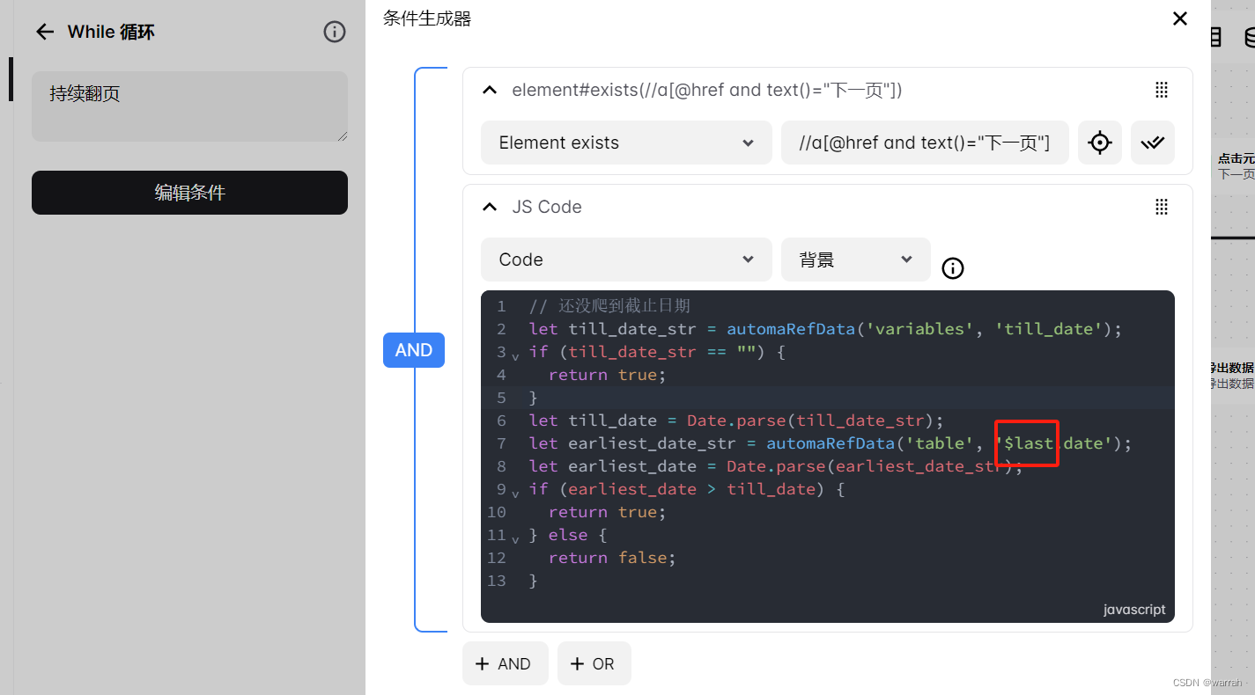
Task: Click the XPath selector input field
Action: (x=925, y=143)
